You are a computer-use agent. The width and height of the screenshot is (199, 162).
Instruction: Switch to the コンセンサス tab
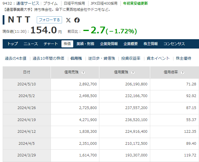point(174,44)
